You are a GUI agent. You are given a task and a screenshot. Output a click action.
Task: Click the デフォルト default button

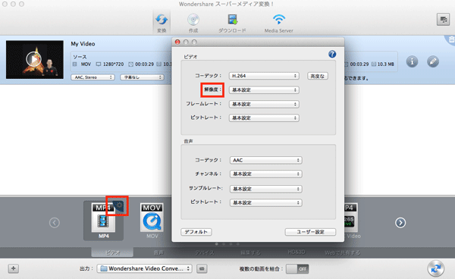click(196, 232)
